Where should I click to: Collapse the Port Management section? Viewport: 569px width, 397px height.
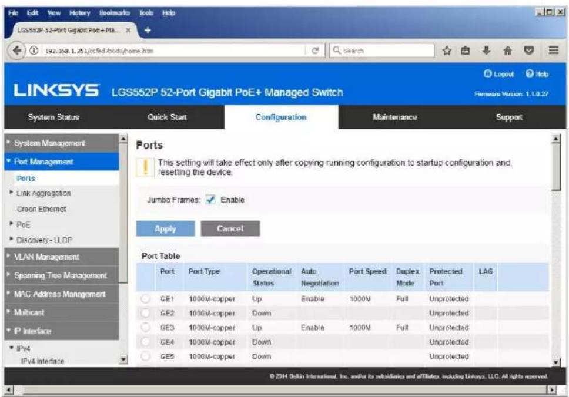pyautogui.click(x=61, y=162)
